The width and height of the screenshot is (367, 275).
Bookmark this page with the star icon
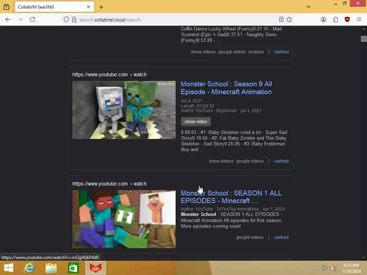(289, 20)
